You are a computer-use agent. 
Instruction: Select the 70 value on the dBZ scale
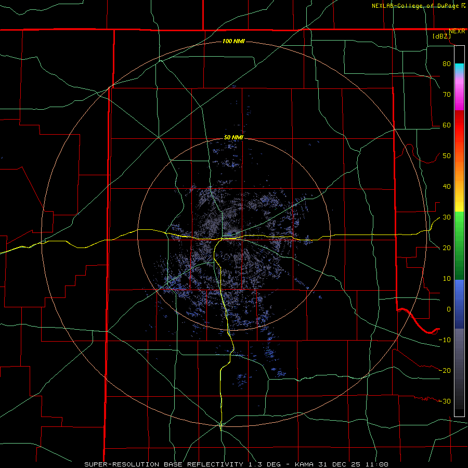click(447, 94)
